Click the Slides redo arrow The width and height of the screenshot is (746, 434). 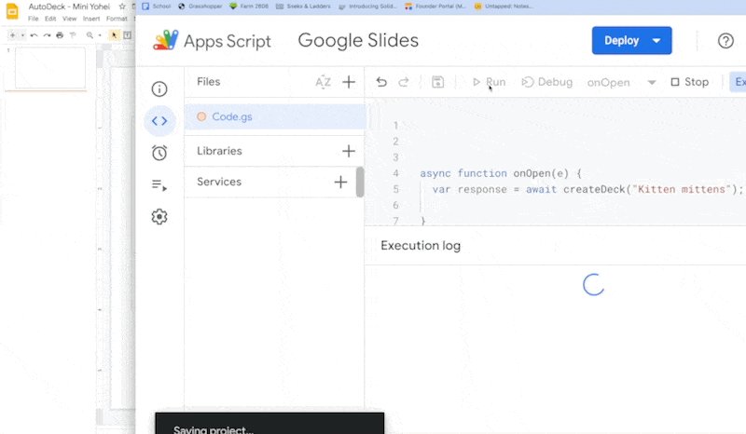pos(47,34)
